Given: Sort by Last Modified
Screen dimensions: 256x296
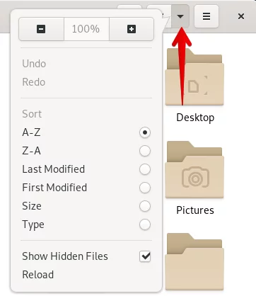Looking at the screenshot, I should point(86,169).
